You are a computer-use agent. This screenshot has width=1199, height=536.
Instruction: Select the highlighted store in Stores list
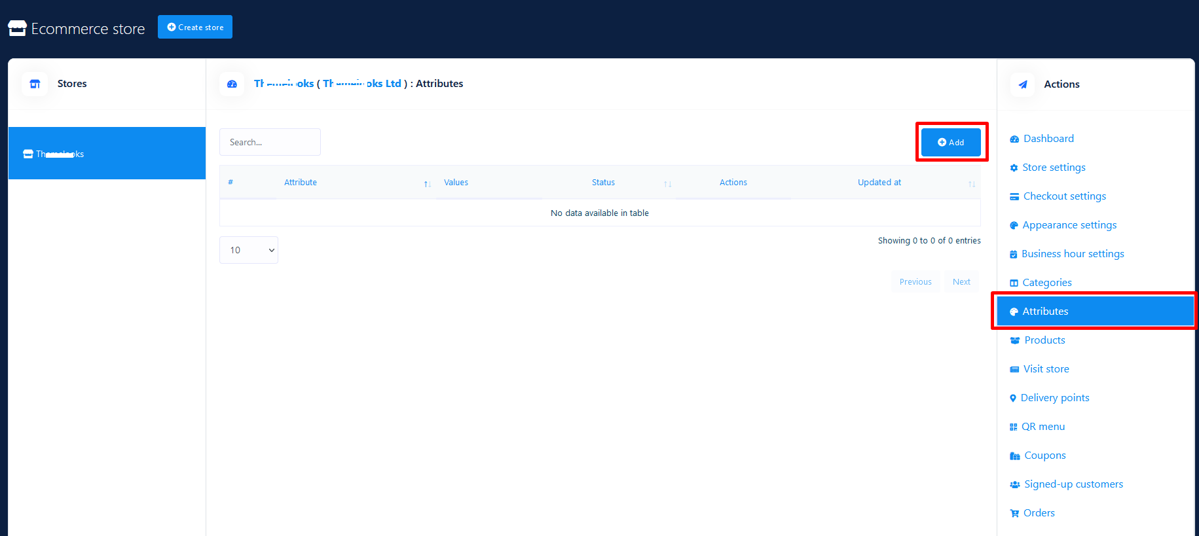(107, 154)
